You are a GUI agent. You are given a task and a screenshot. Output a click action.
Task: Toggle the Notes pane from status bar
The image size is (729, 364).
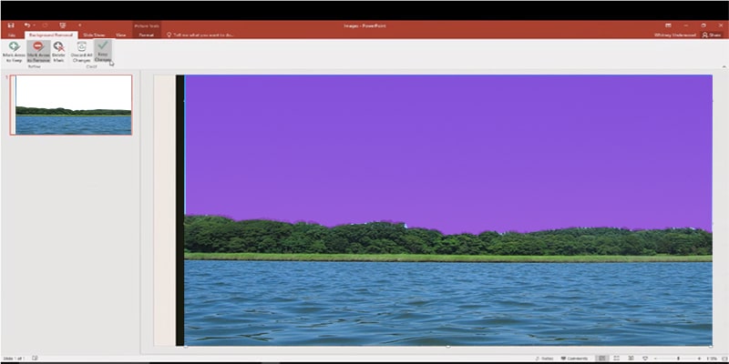click(x=544, y=359)
